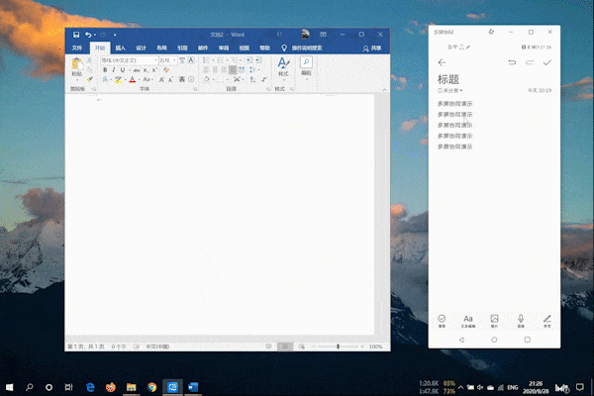The image size is (594, 396).
Task: Click the 标题 title field in the note
Action: click(449, 78)
